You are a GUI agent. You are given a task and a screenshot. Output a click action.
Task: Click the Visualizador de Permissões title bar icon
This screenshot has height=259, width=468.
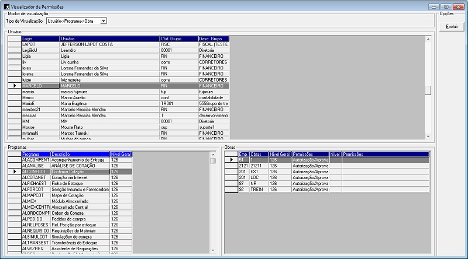pos(6,5)
